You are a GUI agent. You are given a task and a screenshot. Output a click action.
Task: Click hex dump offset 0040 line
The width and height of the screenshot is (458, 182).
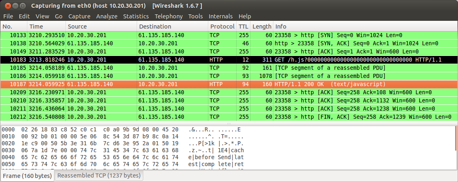(x=123, y=158)
